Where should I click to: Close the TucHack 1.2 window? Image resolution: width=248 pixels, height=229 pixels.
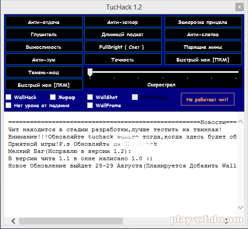coord(239,7)
